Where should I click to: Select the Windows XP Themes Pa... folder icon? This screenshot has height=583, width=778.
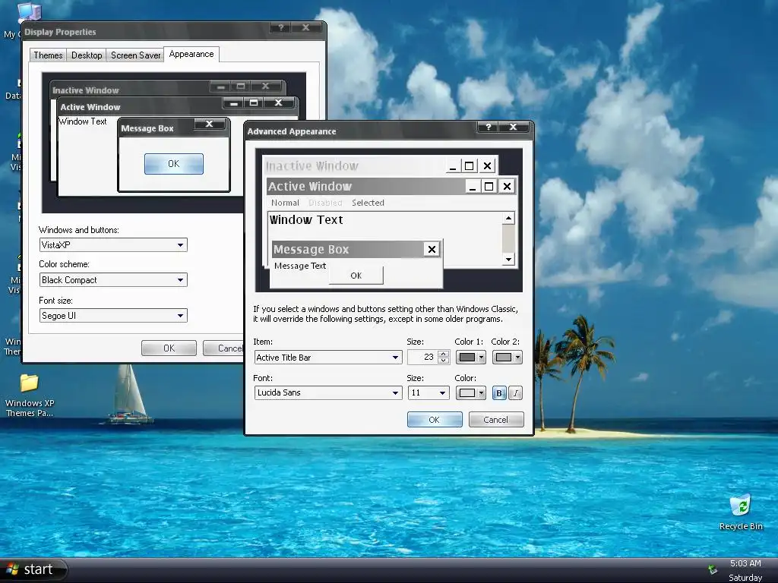coord(30,395)
